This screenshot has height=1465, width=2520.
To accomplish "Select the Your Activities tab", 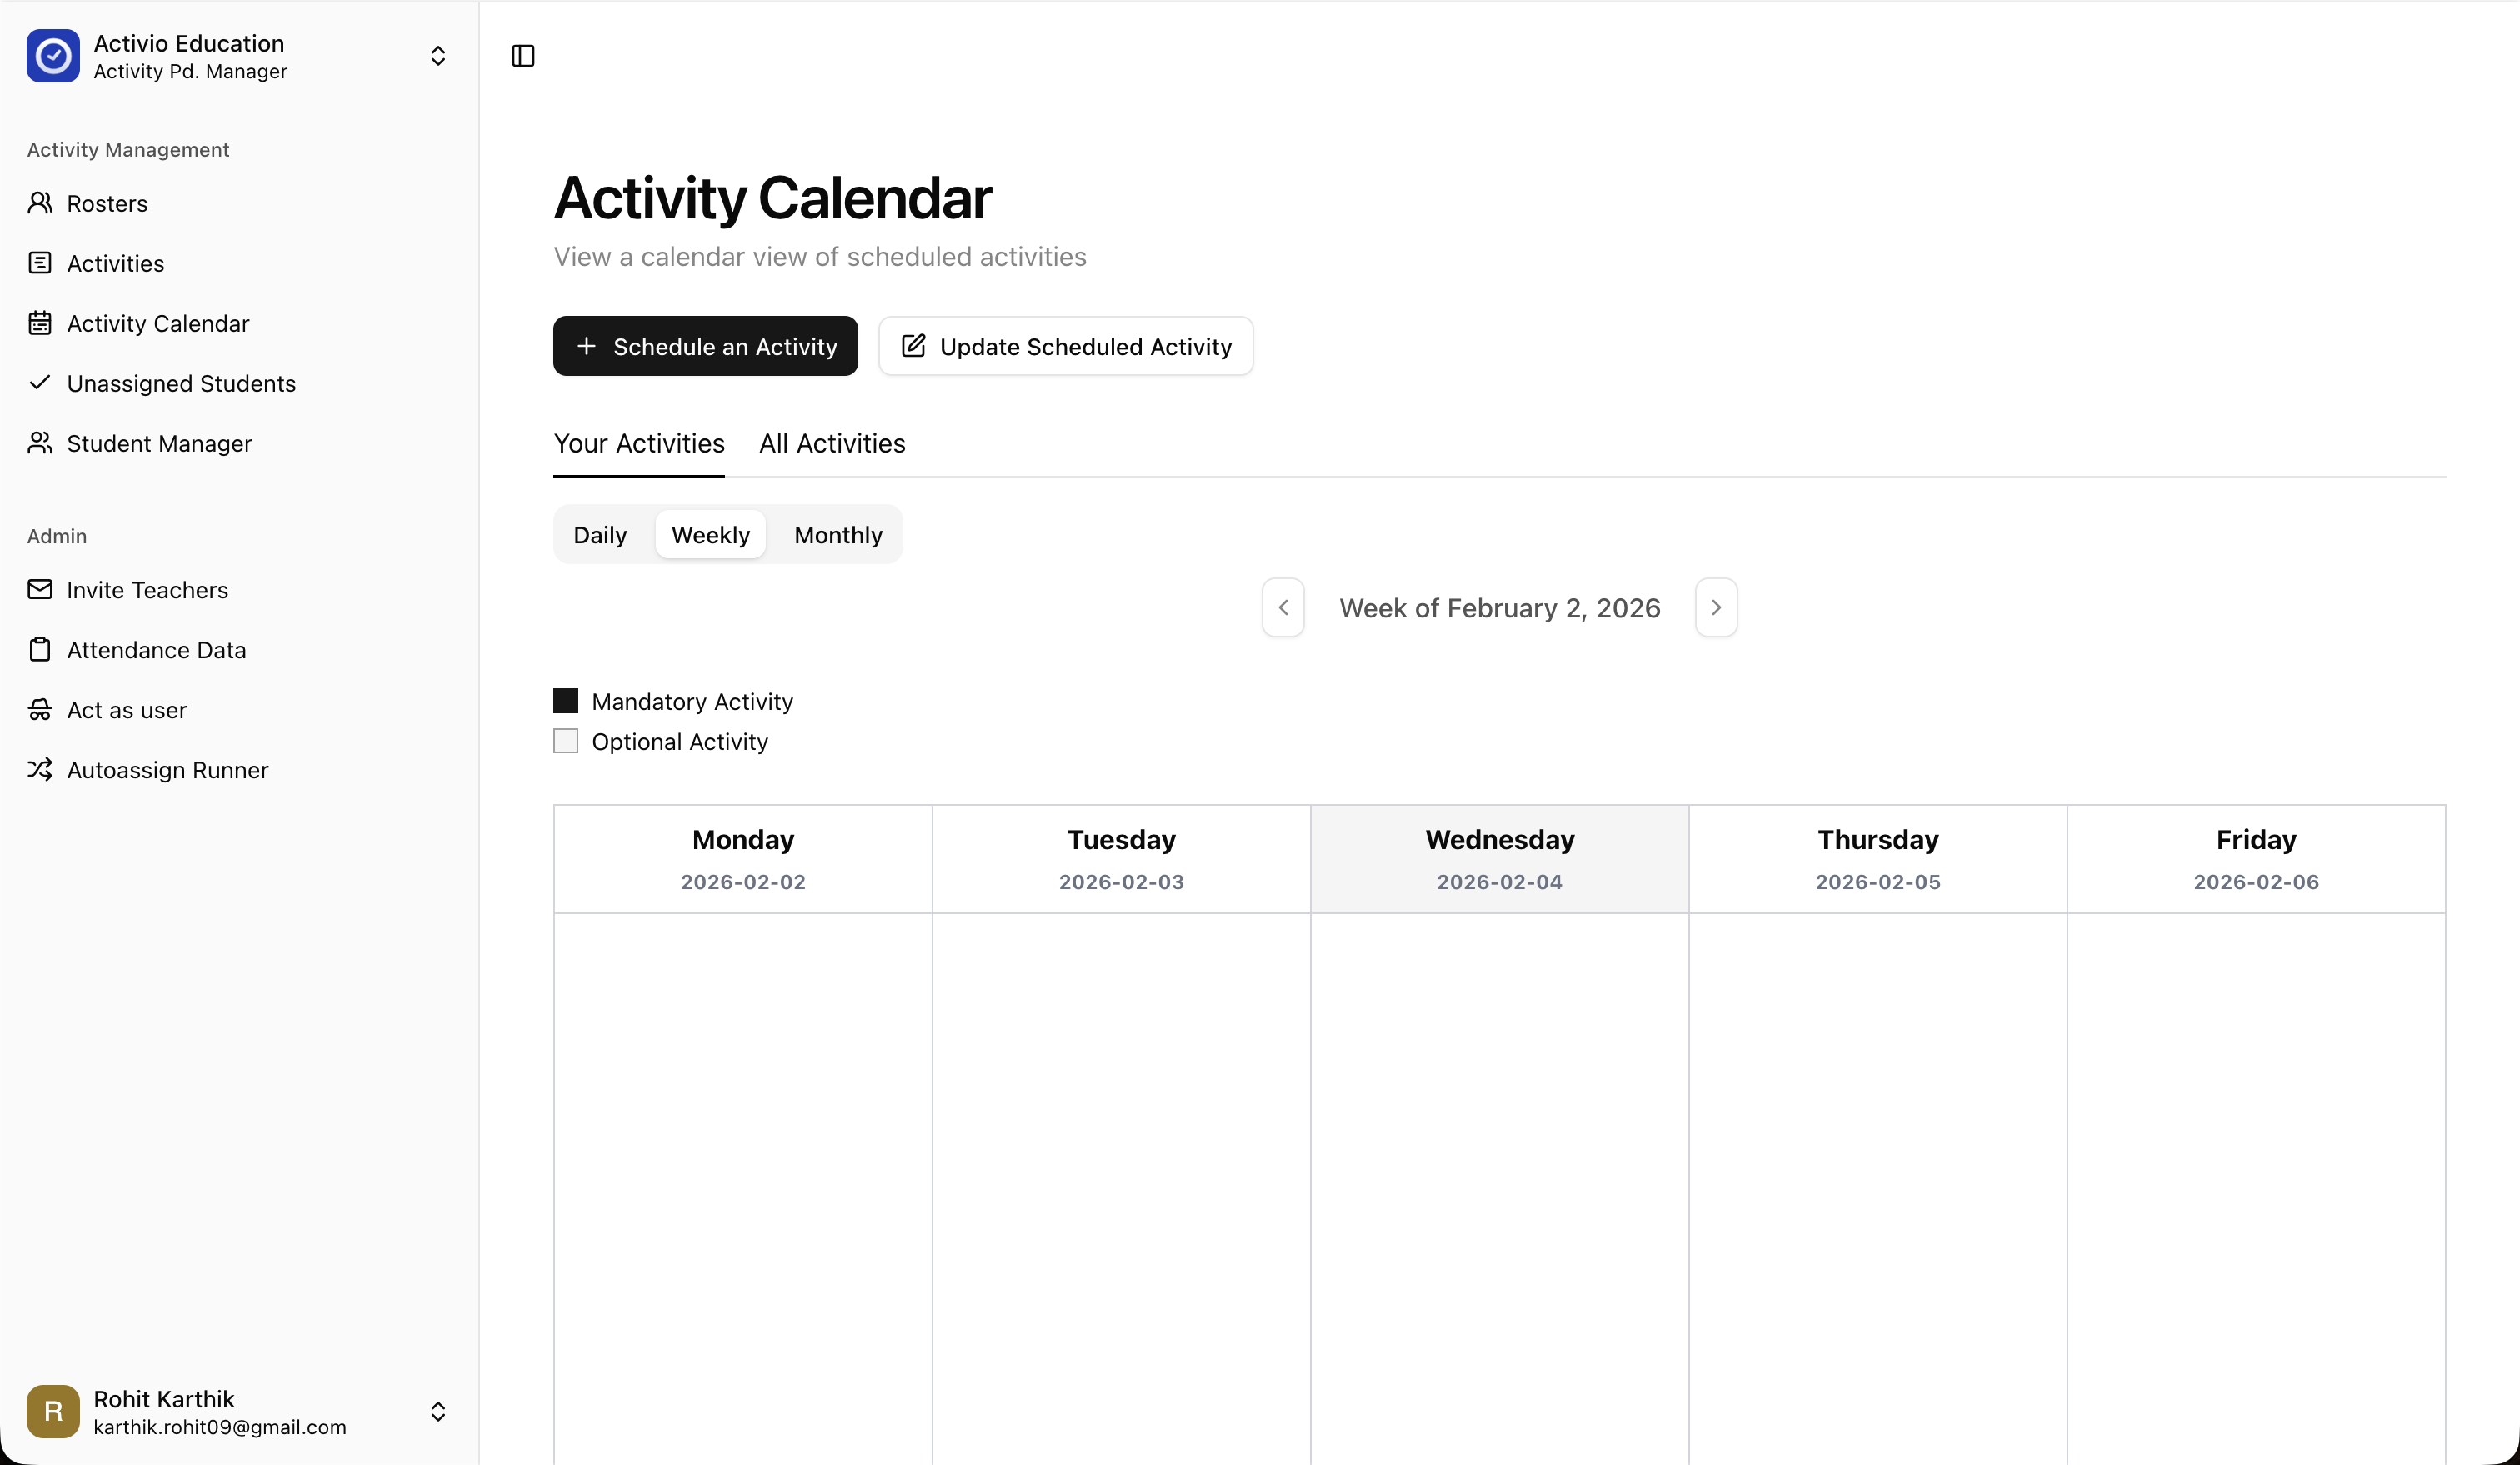I will pyautogui.click(x=639, y=443).
